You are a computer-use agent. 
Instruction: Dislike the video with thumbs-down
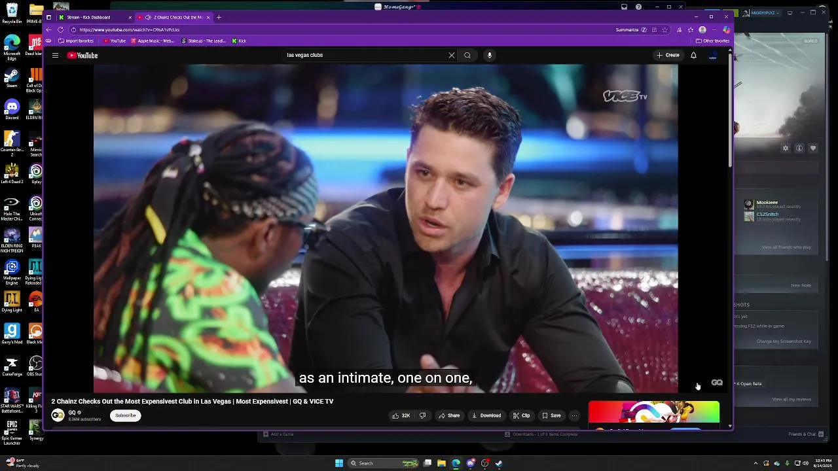422,415
